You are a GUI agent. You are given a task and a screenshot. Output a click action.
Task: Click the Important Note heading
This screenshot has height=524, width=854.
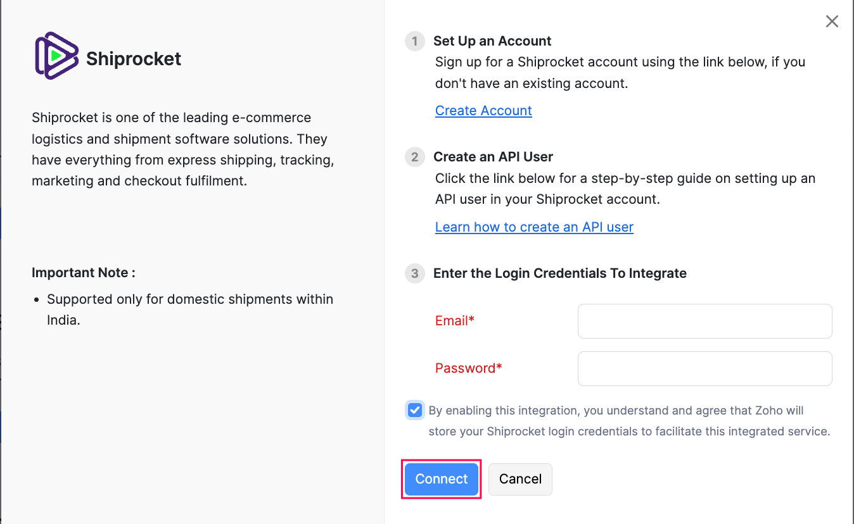(x=84, y=273)
